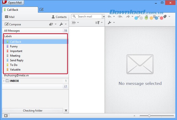Click the sidebar wrench settings icon
The width and height of the screenshot is (177, 120).
pos(61,24)
